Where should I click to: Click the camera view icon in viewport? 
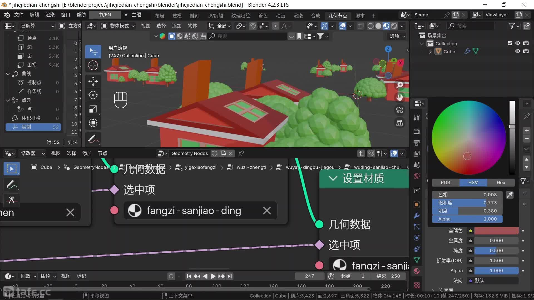coord(400,110)
